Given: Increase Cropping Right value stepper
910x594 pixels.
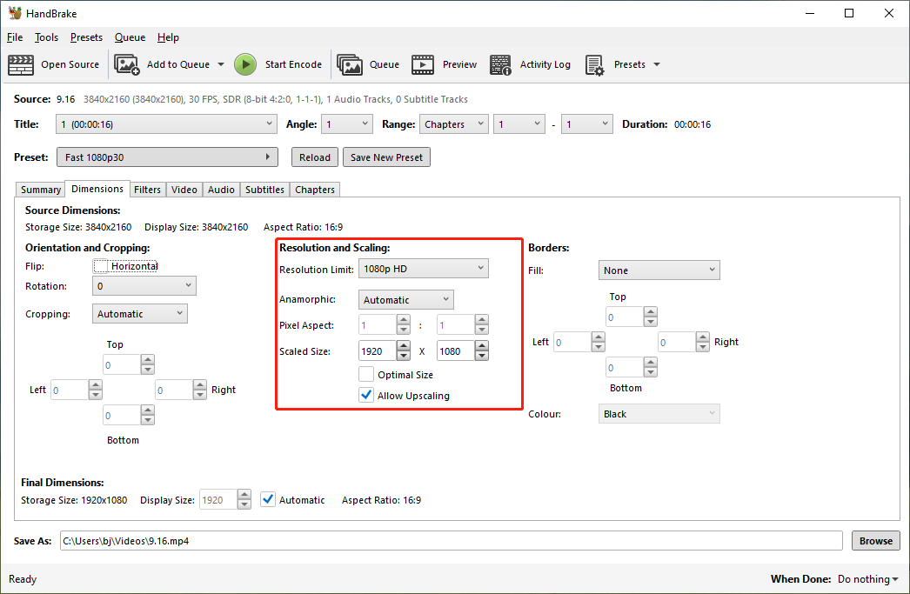Looking at the screenshot, I should click(x=199, y=384).
